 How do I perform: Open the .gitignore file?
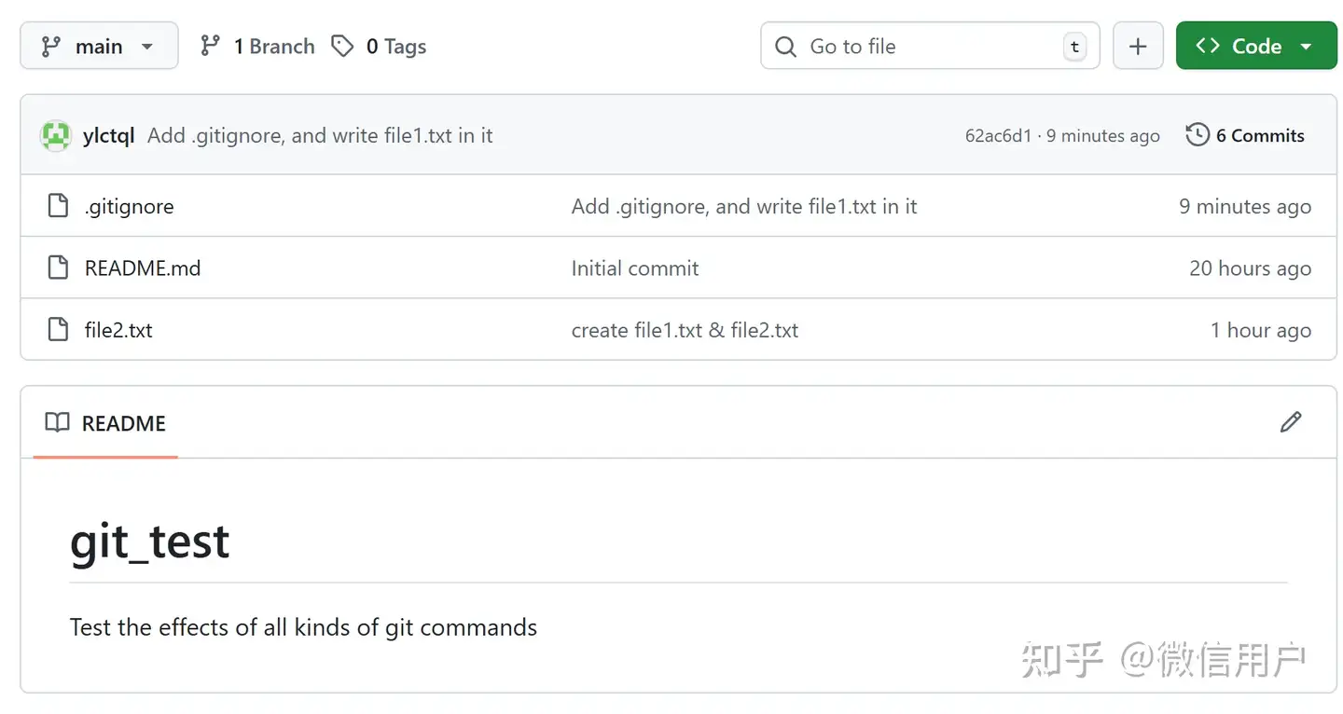pos(129,206)
